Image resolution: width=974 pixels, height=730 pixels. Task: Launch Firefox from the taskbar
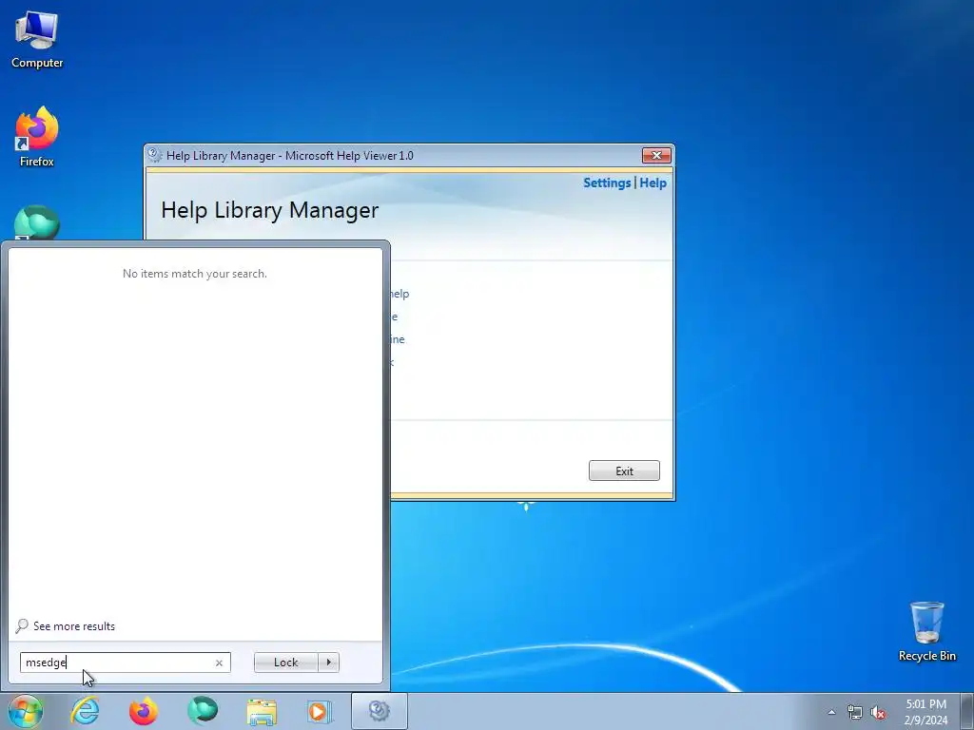144,711
